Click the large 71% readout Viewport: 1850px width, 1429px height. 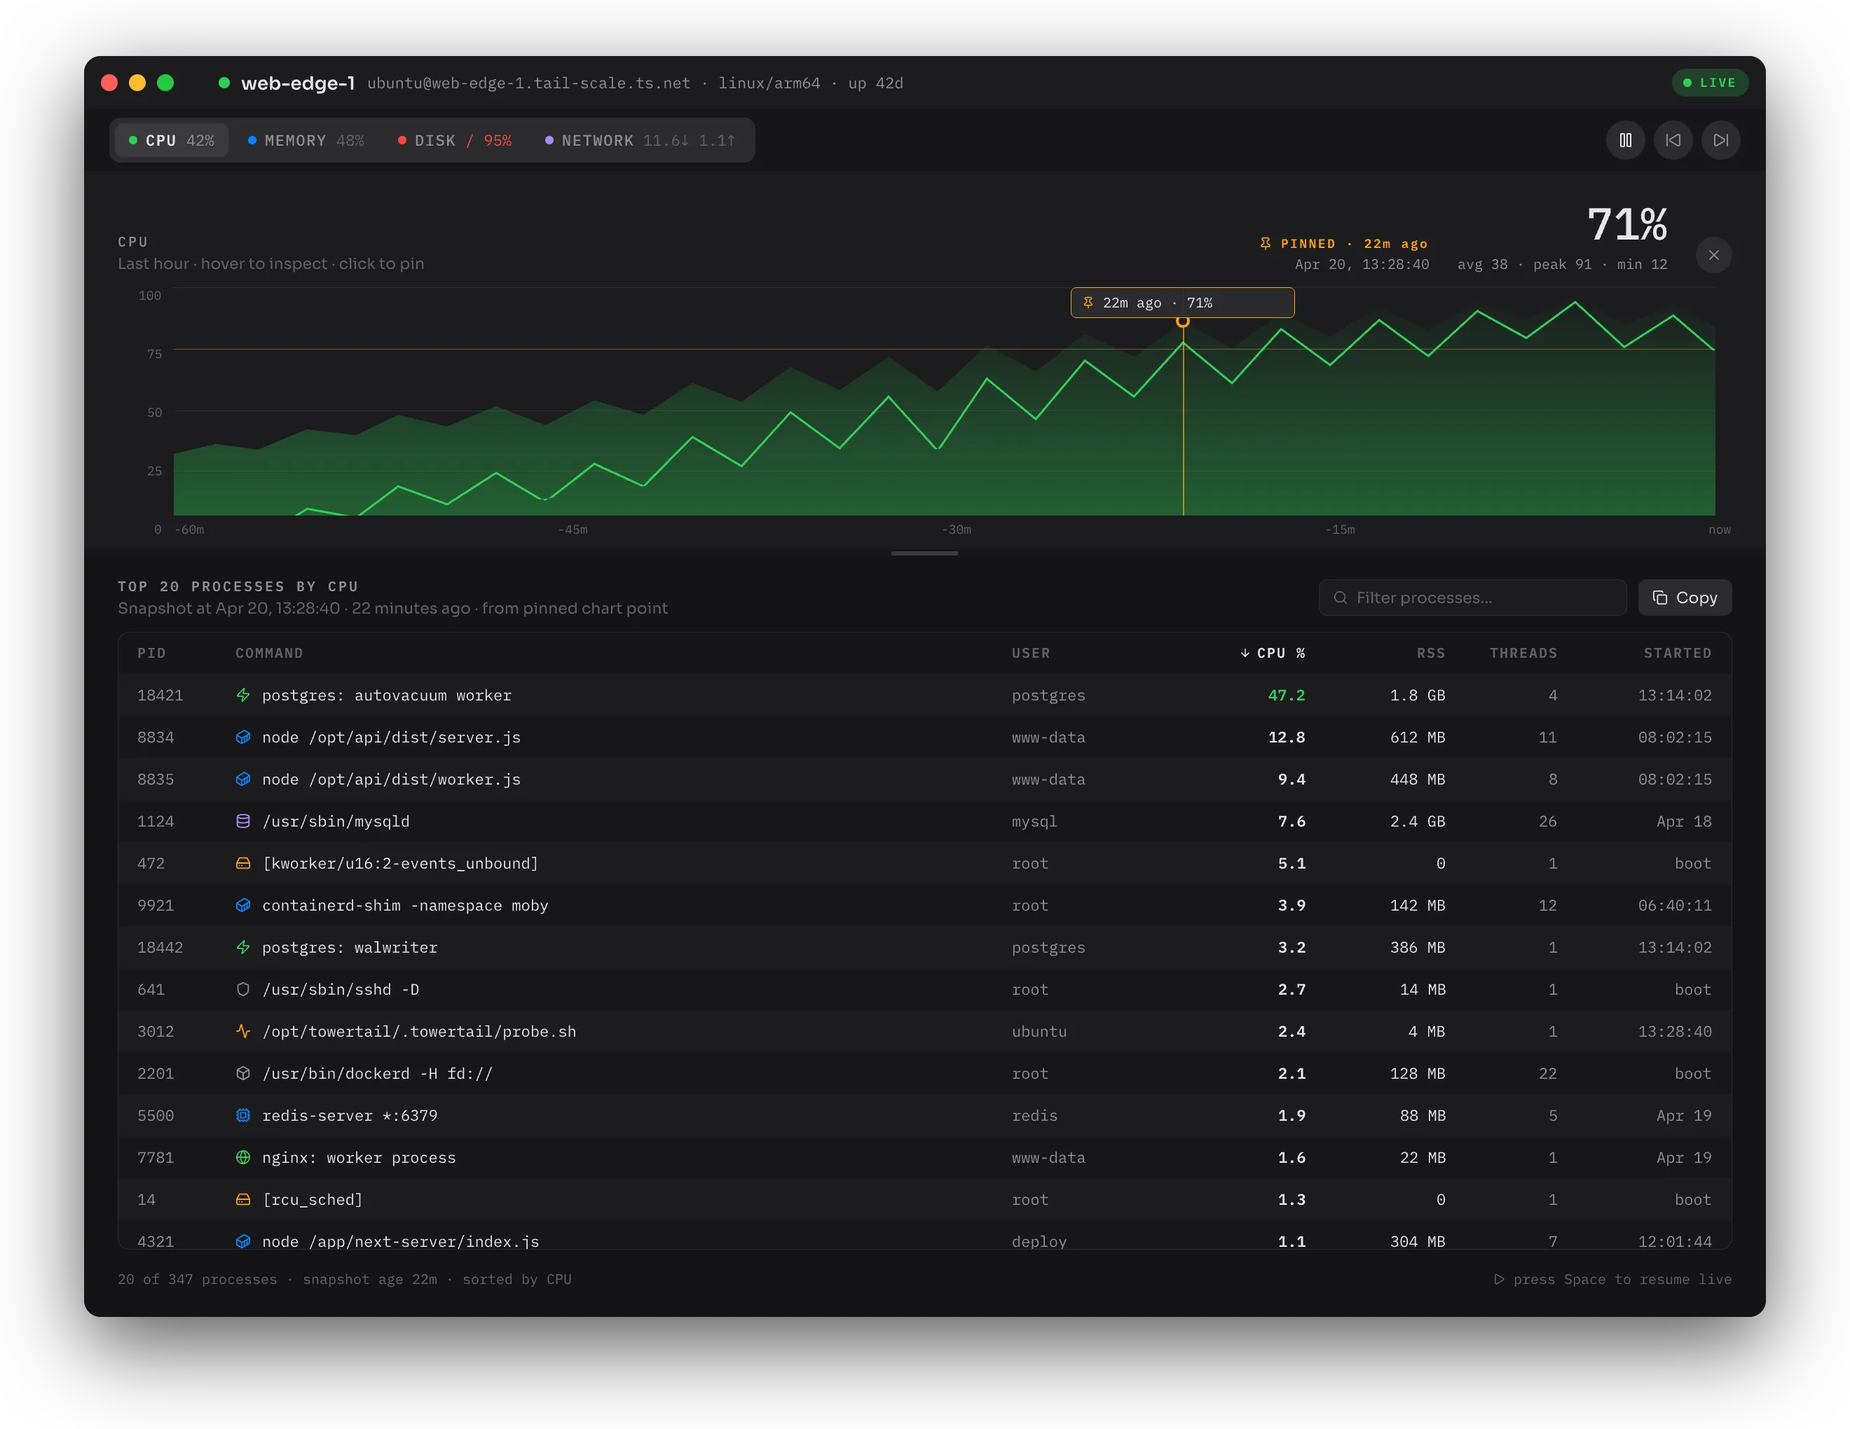click(1626, 225)
